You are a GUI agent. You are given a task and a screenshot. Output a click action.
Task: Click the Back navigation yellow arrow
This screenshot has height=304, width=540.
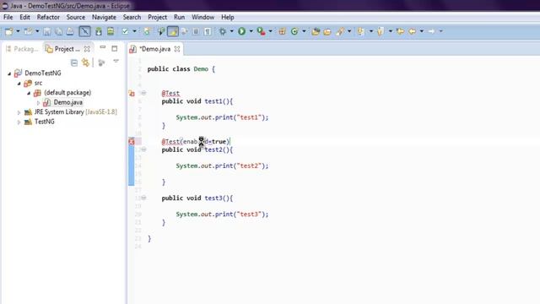413,31
